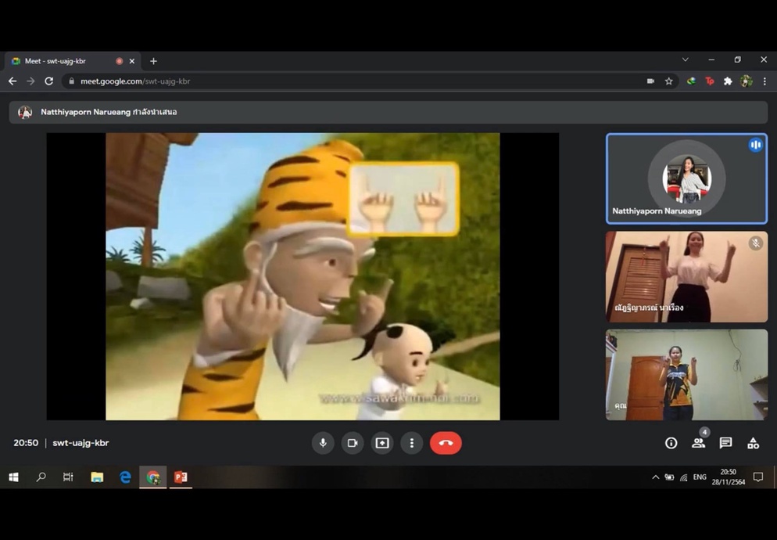
Task: Click the green extension icon in Chrome toolbar
Action: (x=691, y=81)
